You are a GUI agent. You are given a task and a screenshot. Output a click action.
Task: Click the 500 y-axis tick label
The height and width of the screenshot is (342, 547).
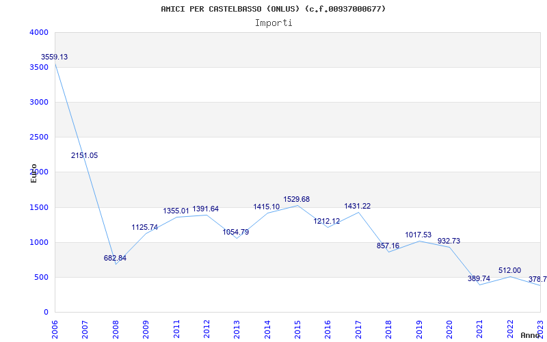pos(42,278)
